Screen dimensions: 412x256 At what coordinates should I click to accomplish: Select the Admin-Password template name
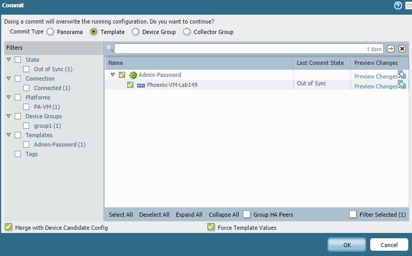tap(160, 75)
